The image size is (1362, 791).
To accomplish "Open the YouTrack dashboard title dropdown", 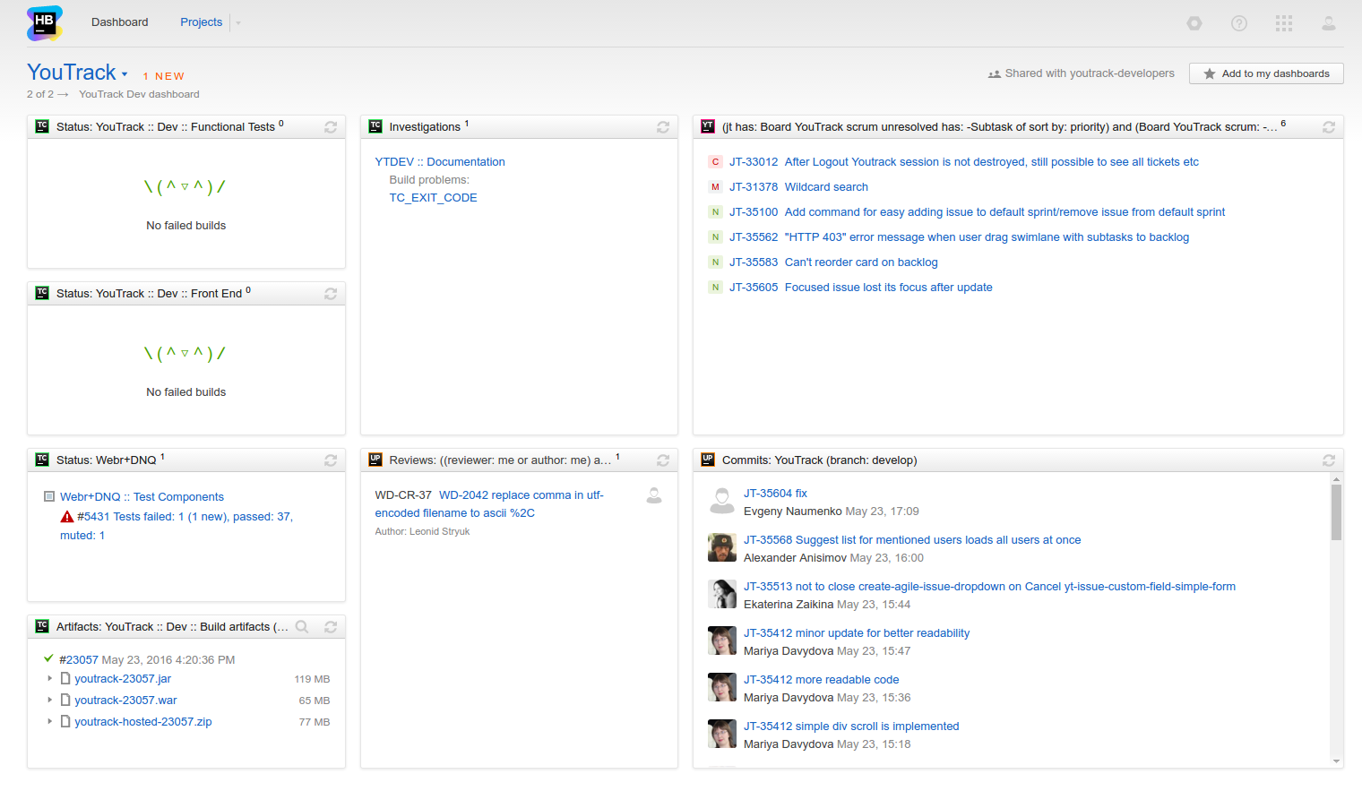I will [125, 74].
